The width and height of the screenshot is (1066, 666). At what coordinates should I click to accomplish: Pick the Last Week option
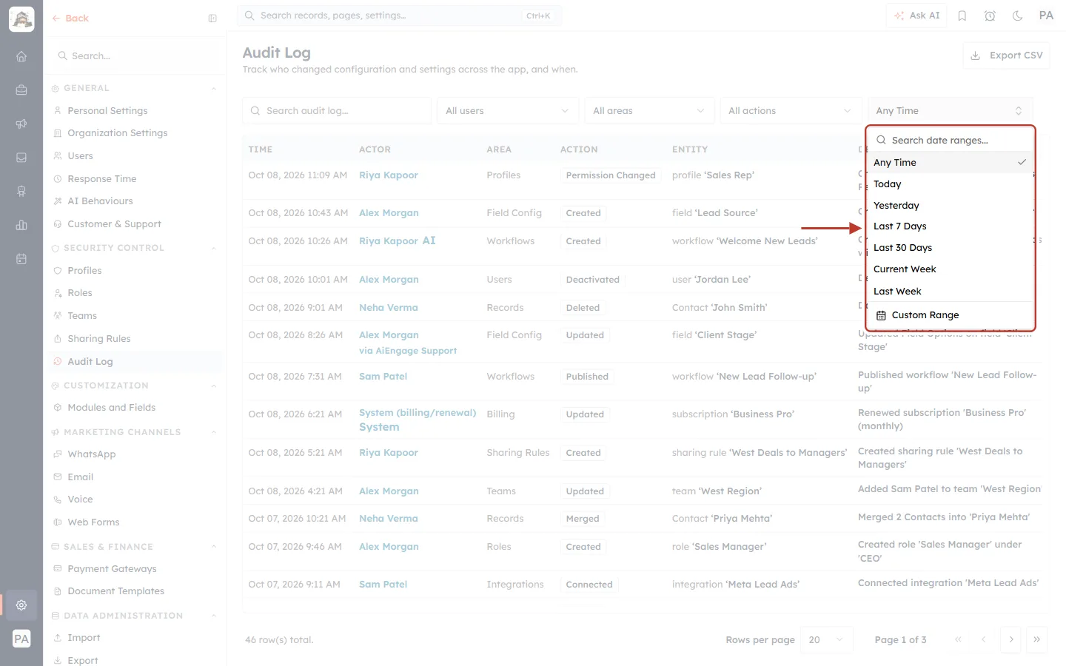[x=950, y=292]
